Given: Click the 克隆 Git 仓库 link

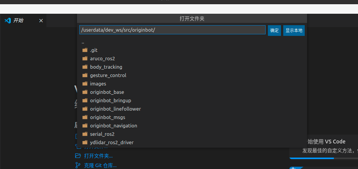Looking at the screenshot, I should click(100, 165).
